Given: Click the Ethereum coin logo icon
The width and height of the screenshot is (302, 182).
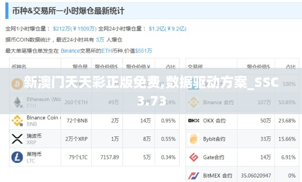Looking at the screenshot, I should click(x=17, y=102).
